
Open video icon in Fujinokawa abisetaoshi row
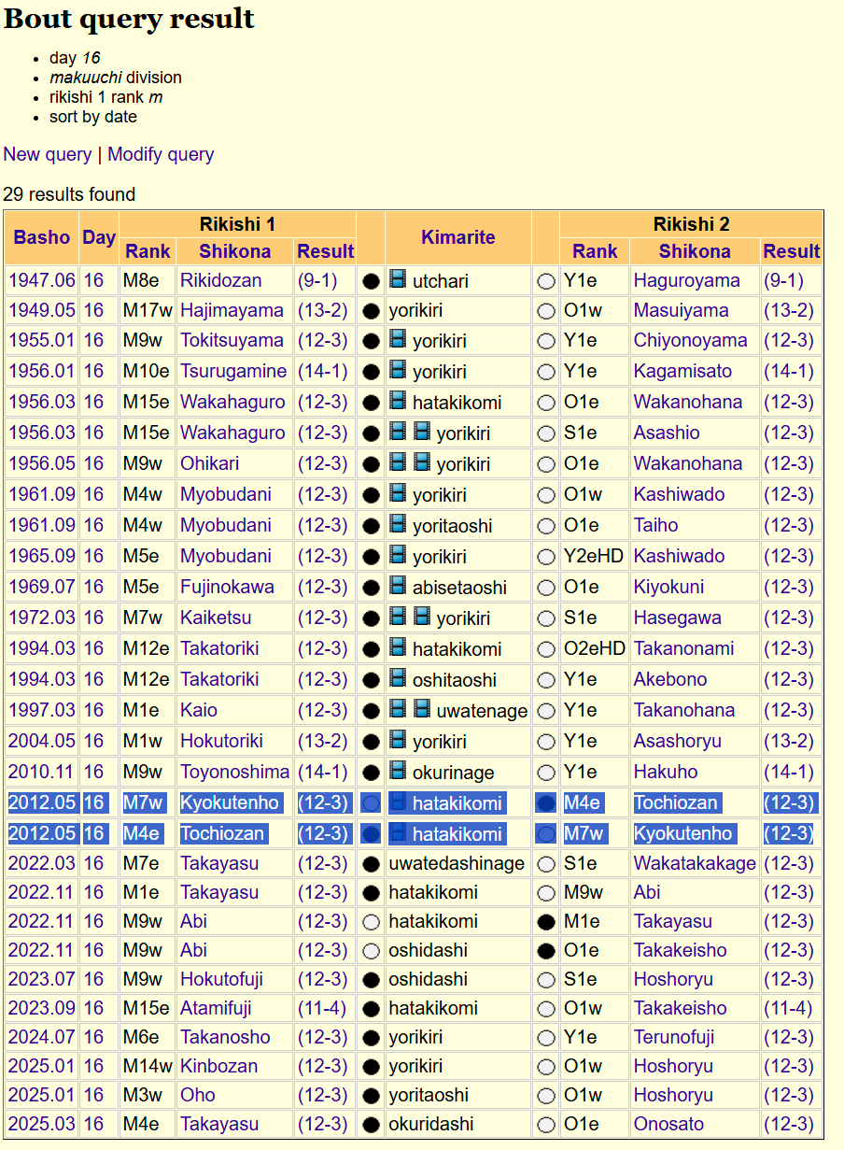[398, 587]
